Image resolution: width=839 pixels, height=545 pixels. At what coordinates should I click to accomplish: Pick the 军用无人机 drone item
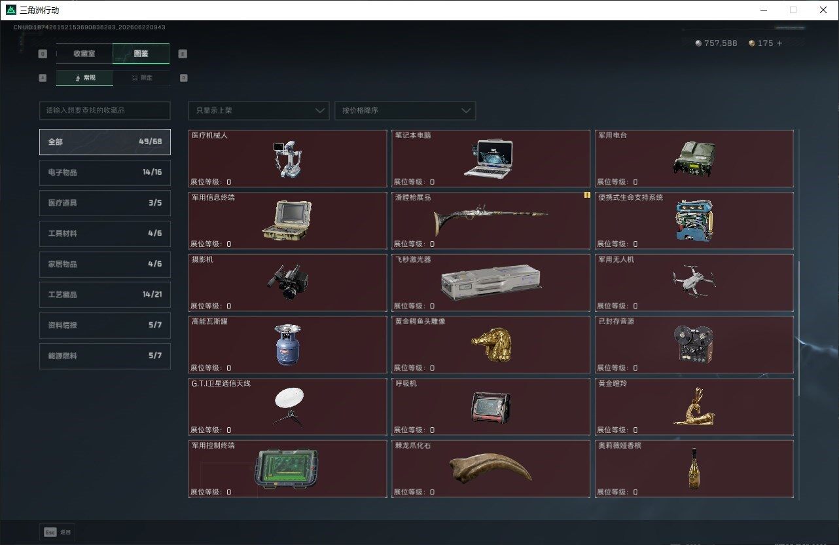[694, 283]
